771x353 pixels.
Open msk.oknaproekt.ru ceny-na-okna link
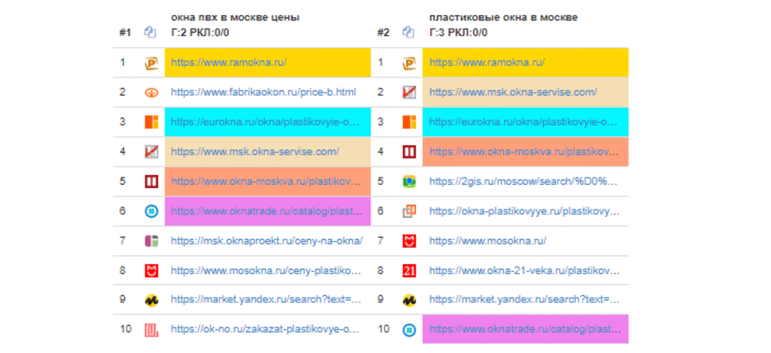click(x=267, y=241)
